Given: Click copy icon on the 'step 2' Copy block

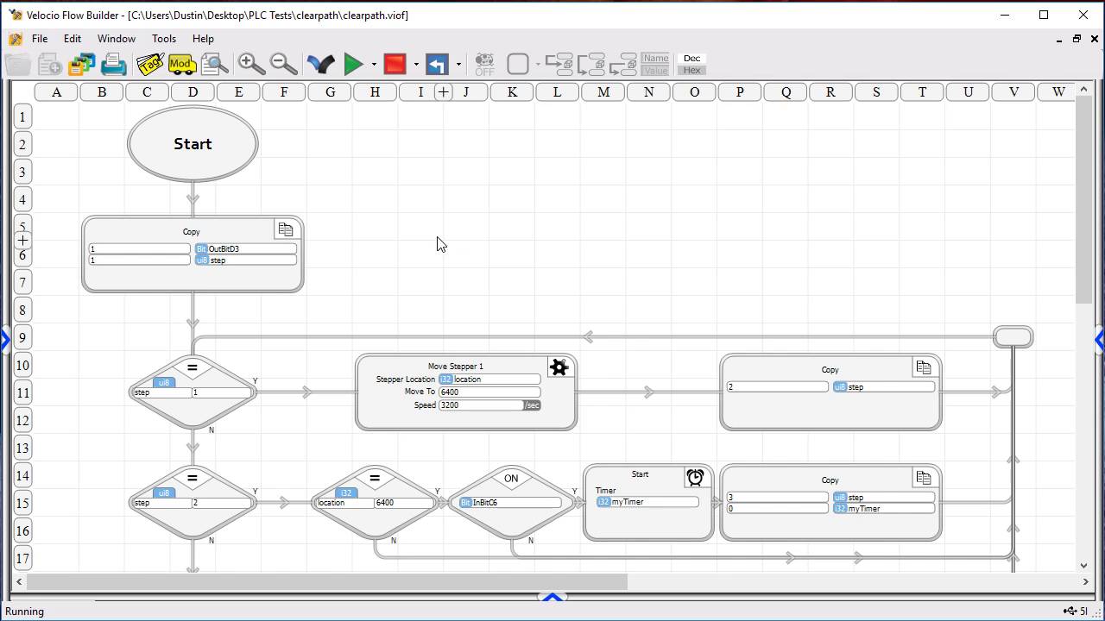Looking at the screenshot, I should coord(924,367).
